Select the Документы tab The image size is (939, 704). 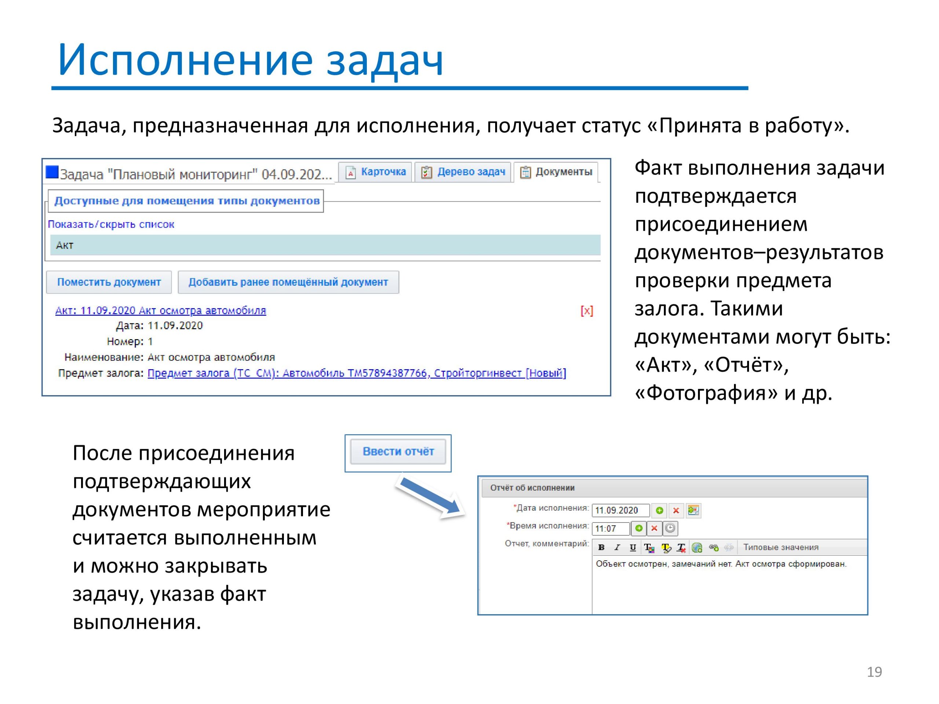[556, 172]
